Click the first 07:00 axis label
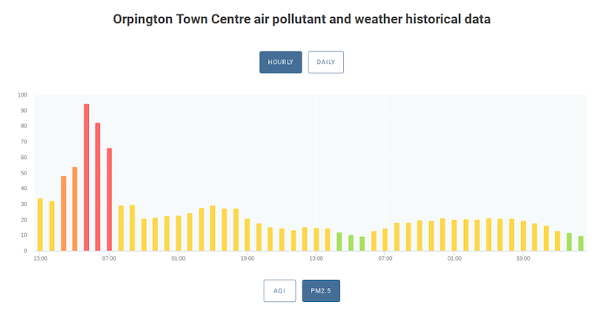Viewport: 610px width, 315px height. click(x=109, y=259)
